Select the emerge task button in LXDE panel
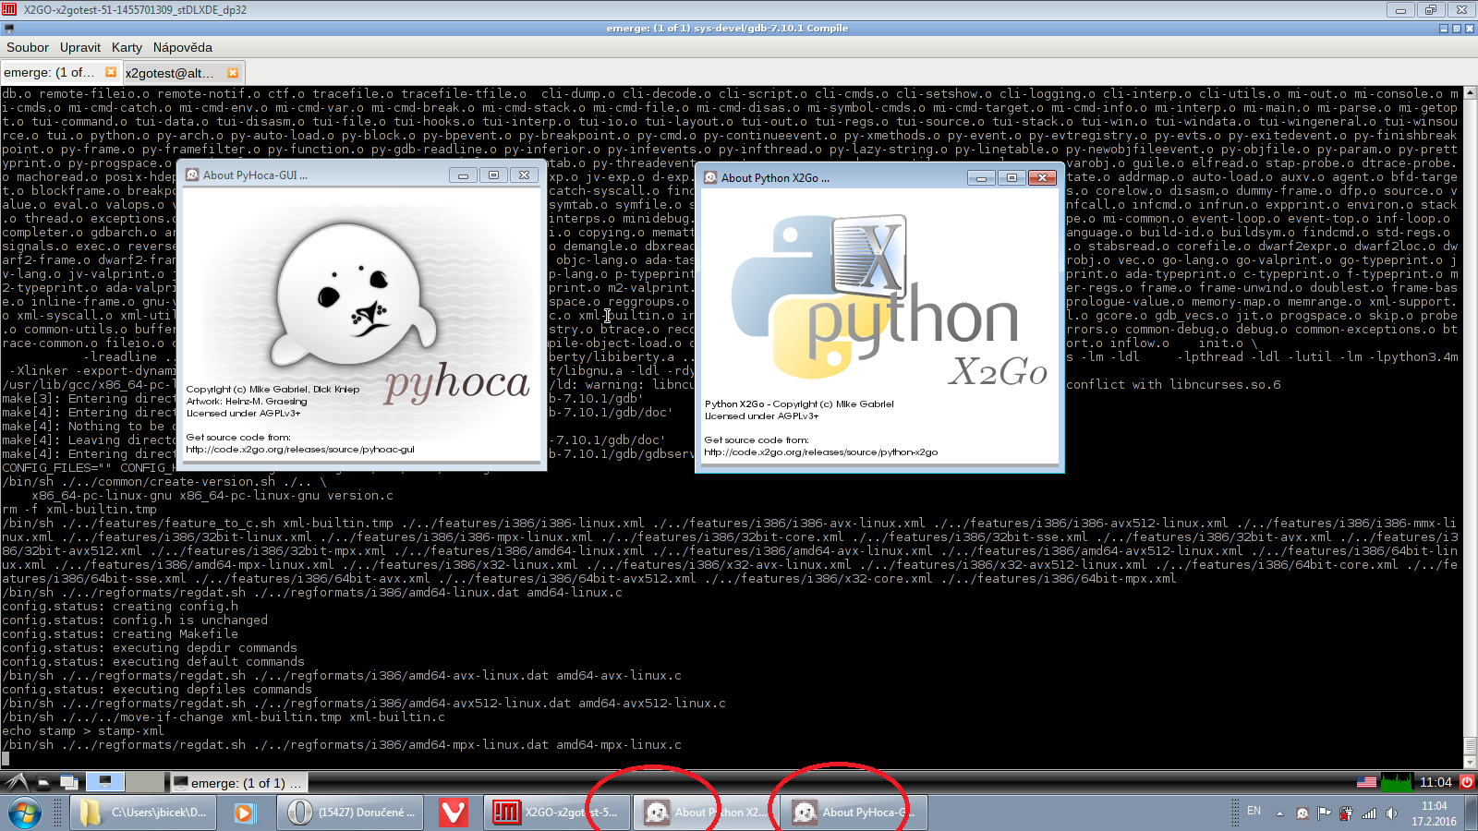1478x831 pixels. (238, 783)
